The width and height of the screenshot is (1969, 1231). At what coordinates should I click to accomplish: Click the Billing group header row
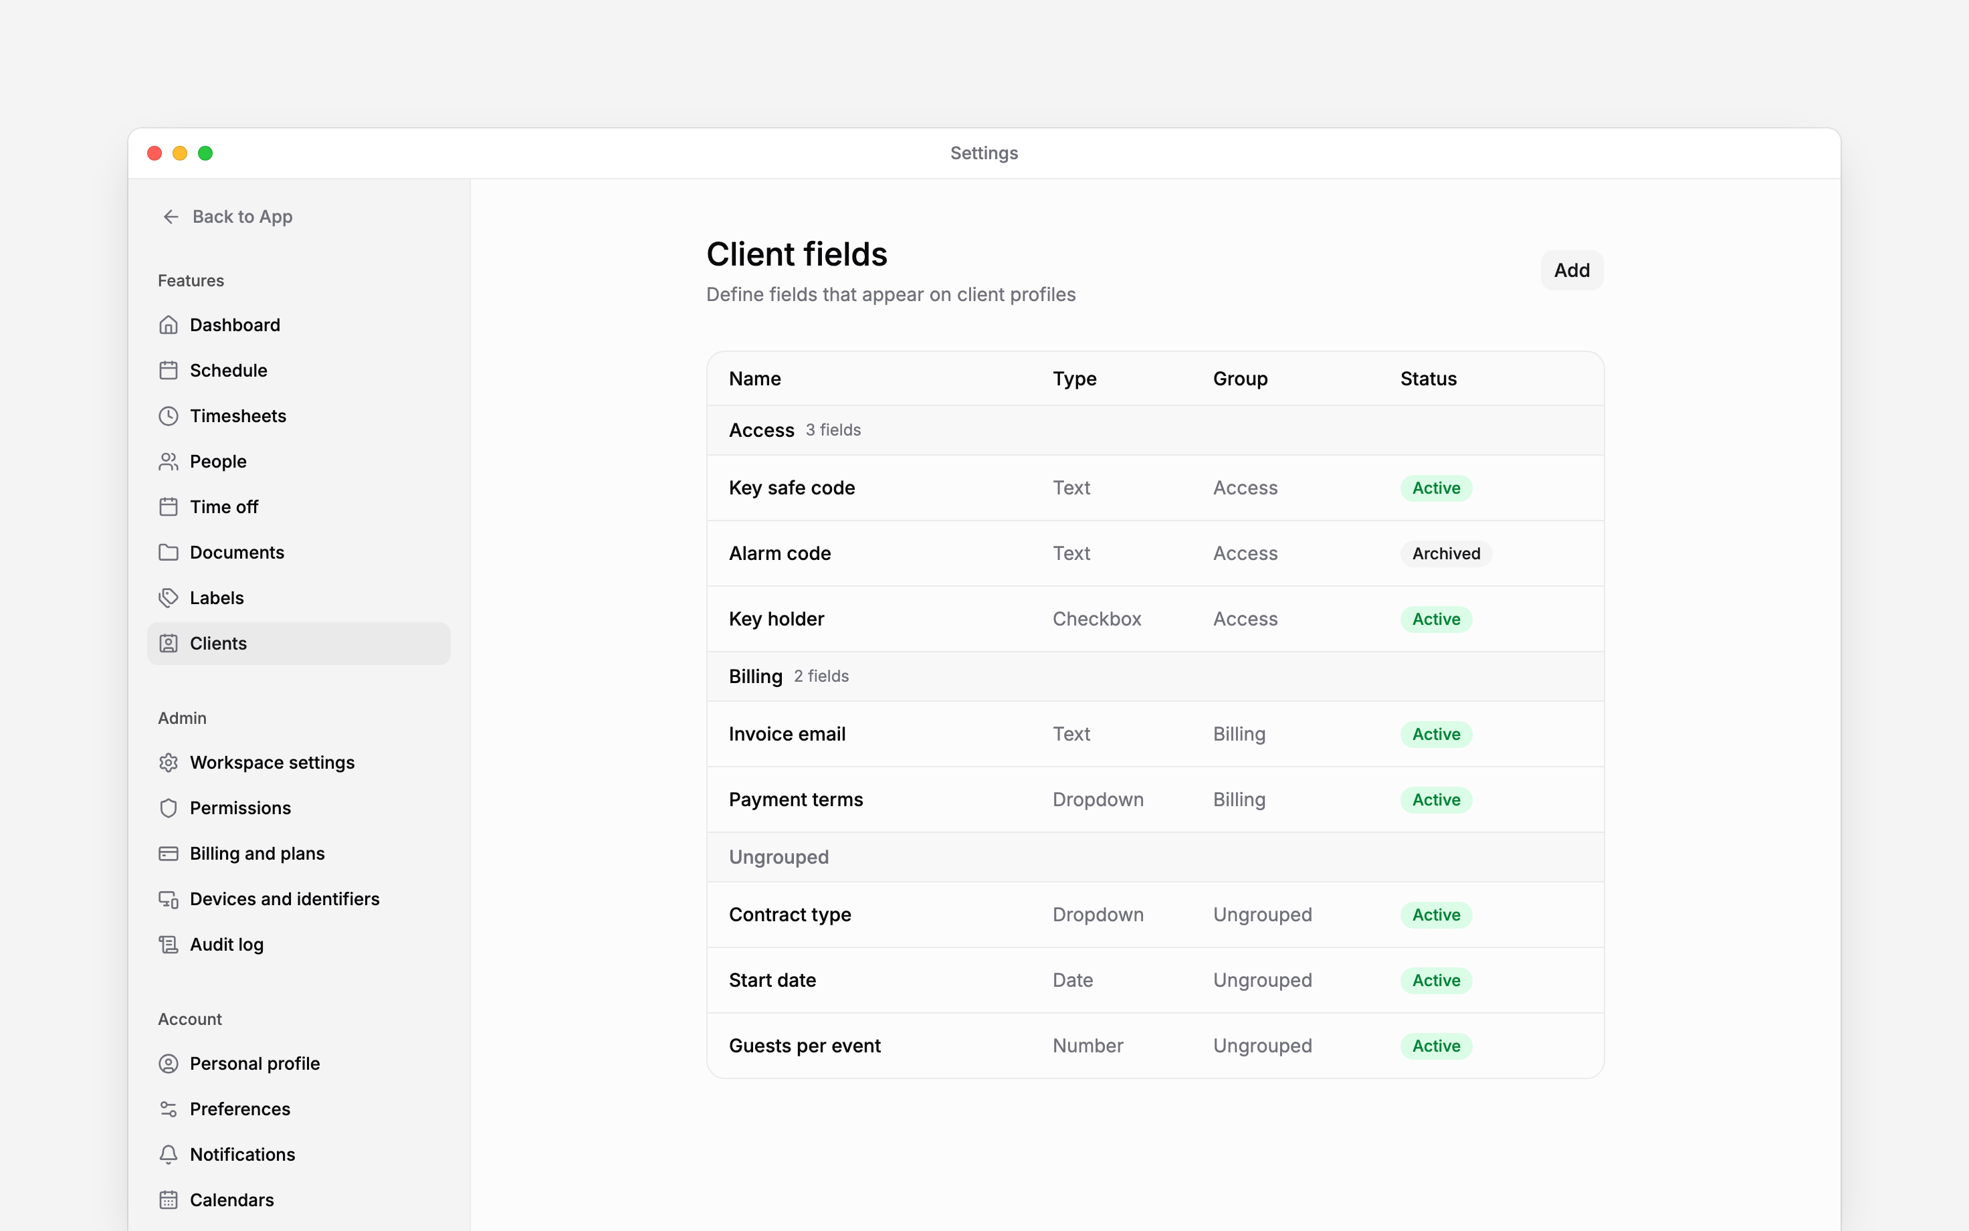click(1155, 676)
